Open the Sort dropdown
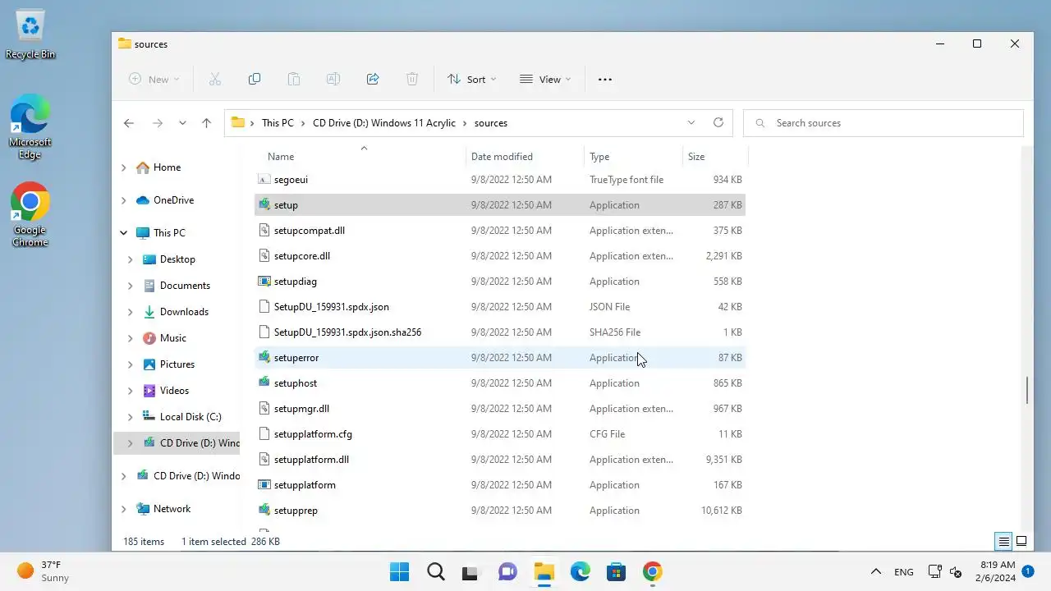Viewport: 1051px width, 591px height. click(x=472, y=80)
